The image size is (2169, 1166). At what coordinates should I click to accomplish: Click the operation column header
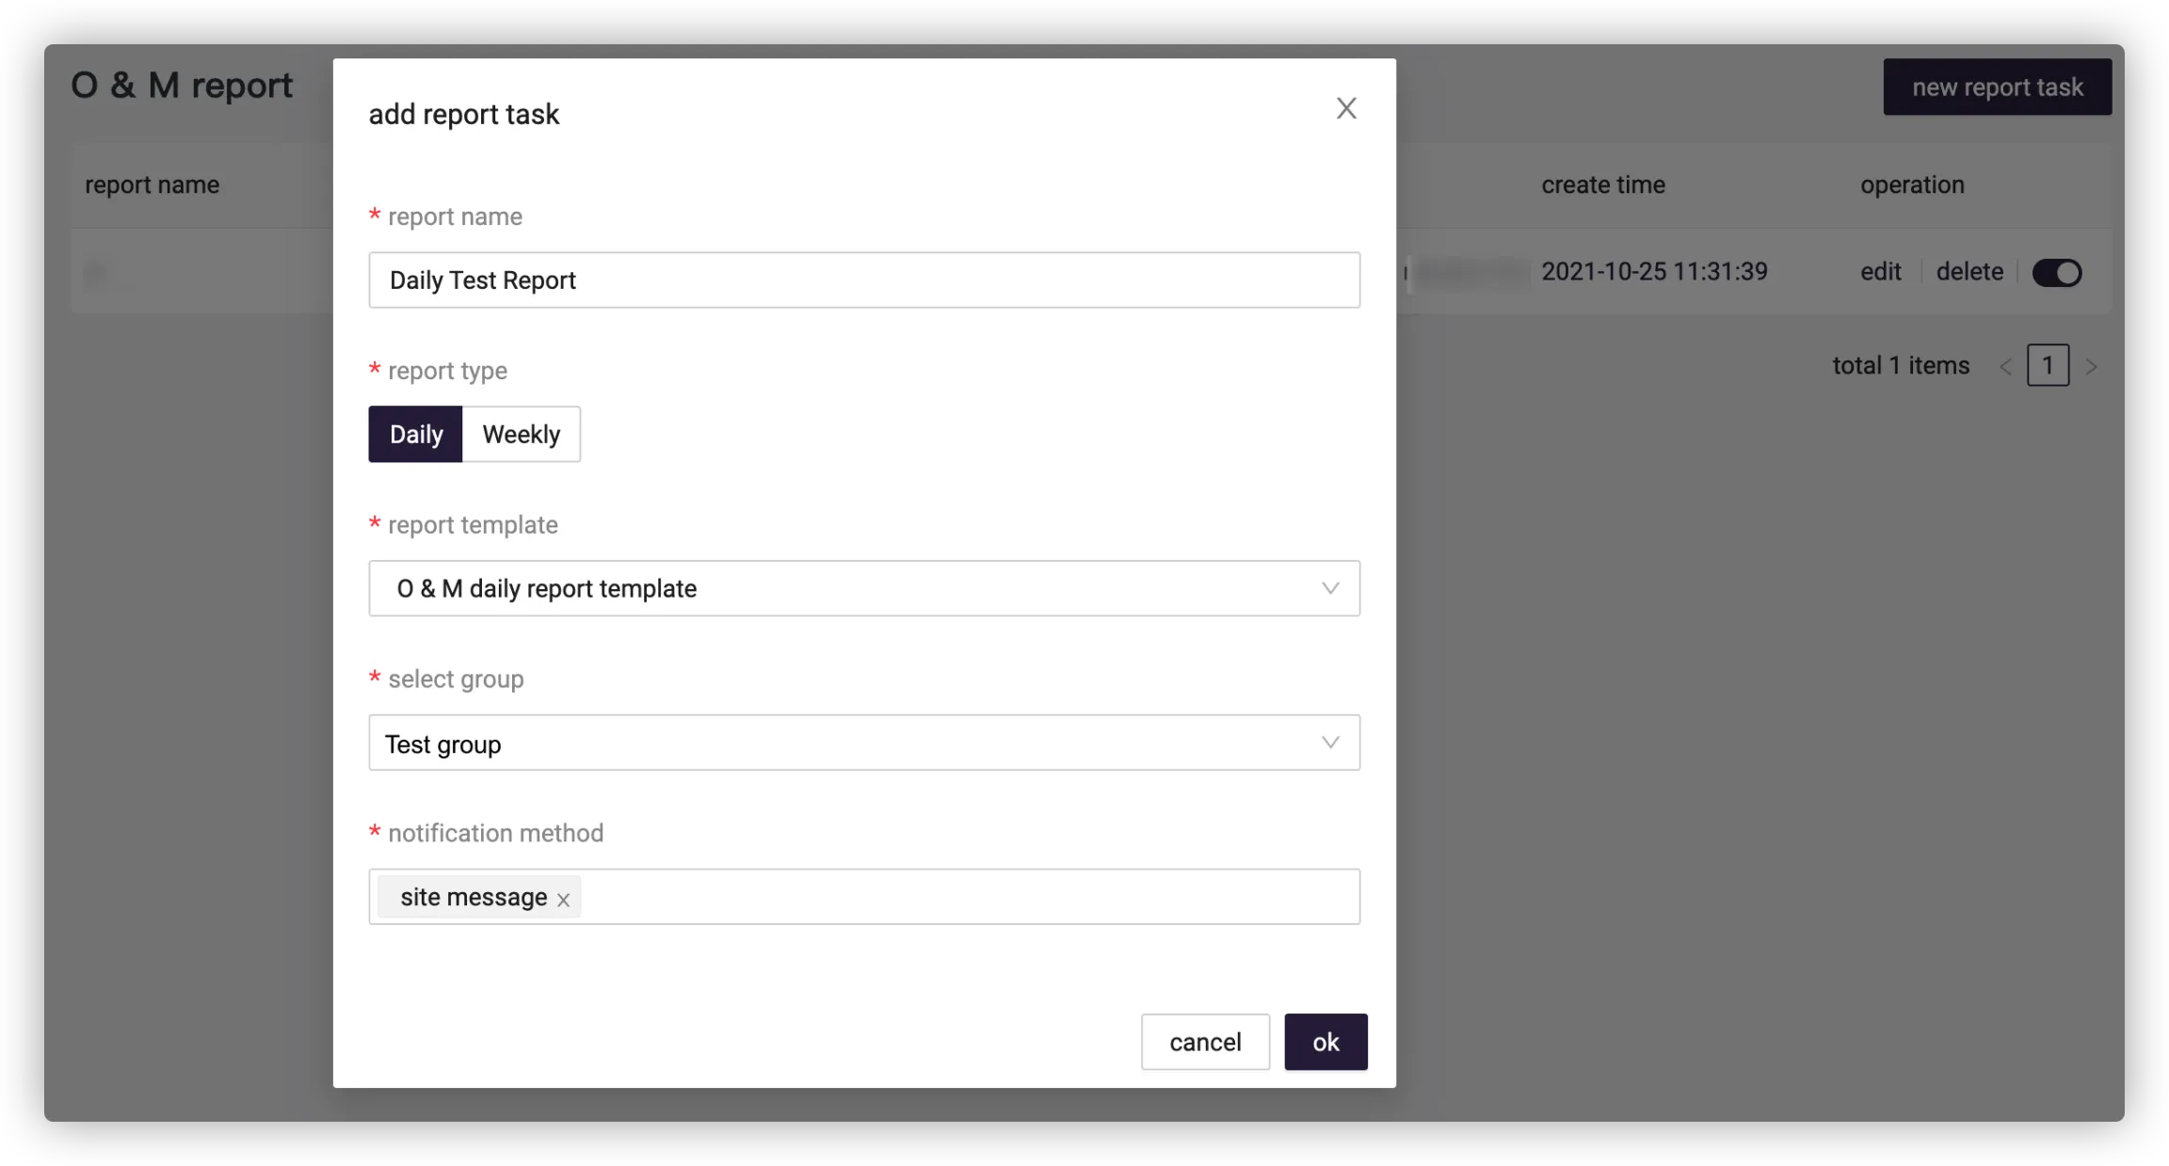(x=1912, y=184)
